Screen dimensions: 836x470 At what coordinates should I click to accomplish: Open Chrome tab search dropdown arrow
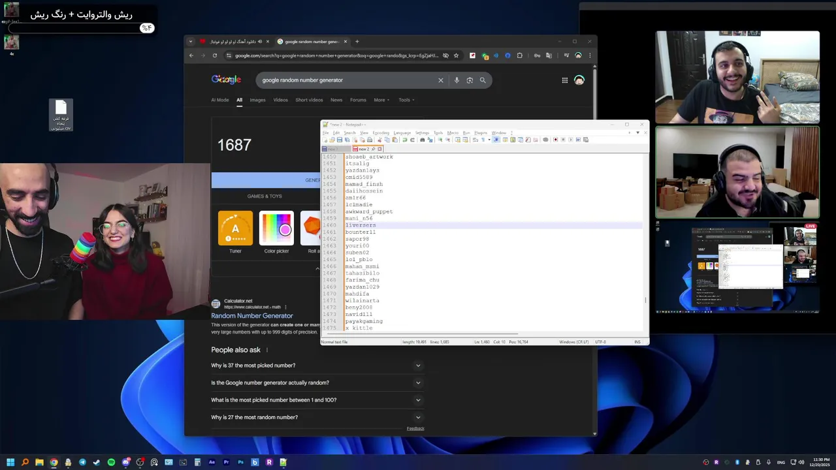191,42
